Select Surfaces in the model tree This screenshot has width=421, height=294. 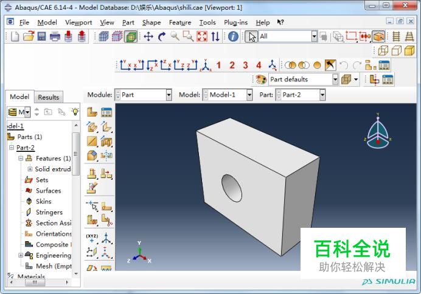[x=48, y=191]
